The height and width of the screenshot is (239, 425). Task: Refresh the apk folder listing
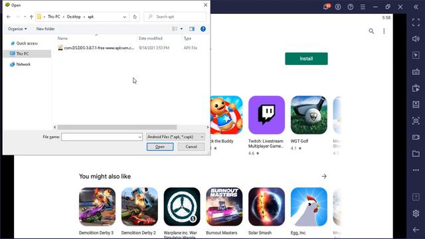point(135,17)
